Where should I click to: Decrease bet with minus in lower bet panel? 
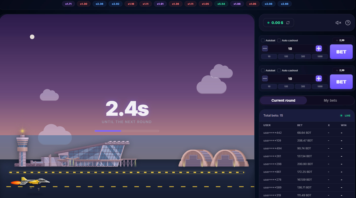[x=265, y=78]
